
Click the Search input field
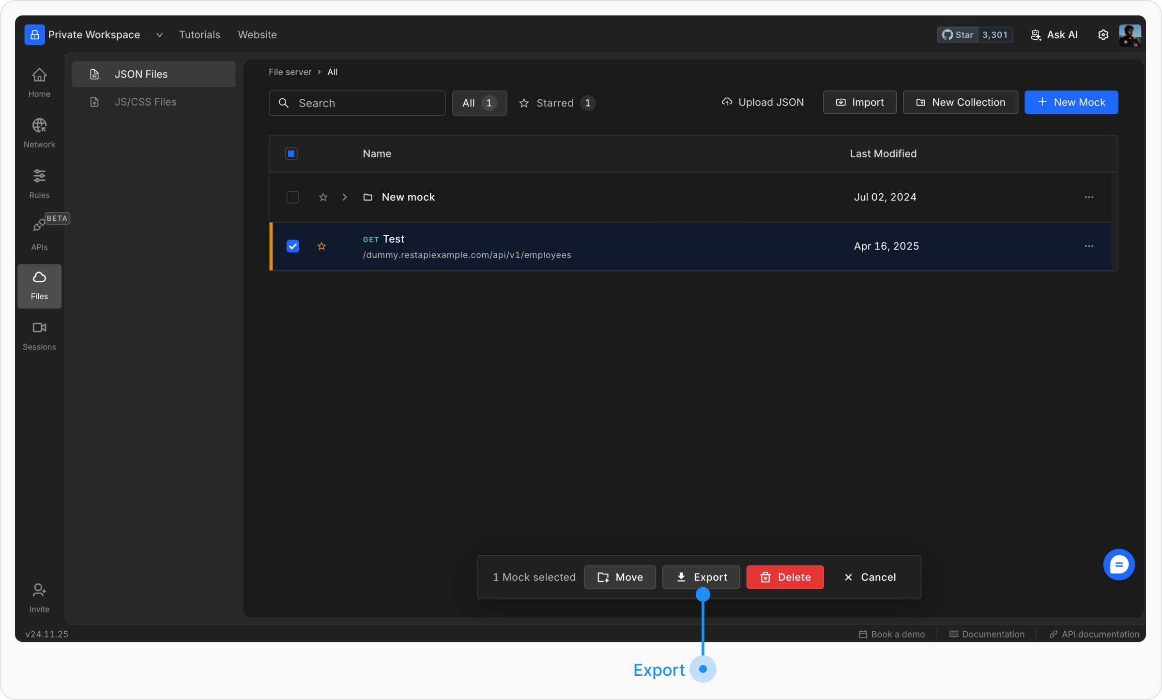pyautogui.click(x=357, y=103)
